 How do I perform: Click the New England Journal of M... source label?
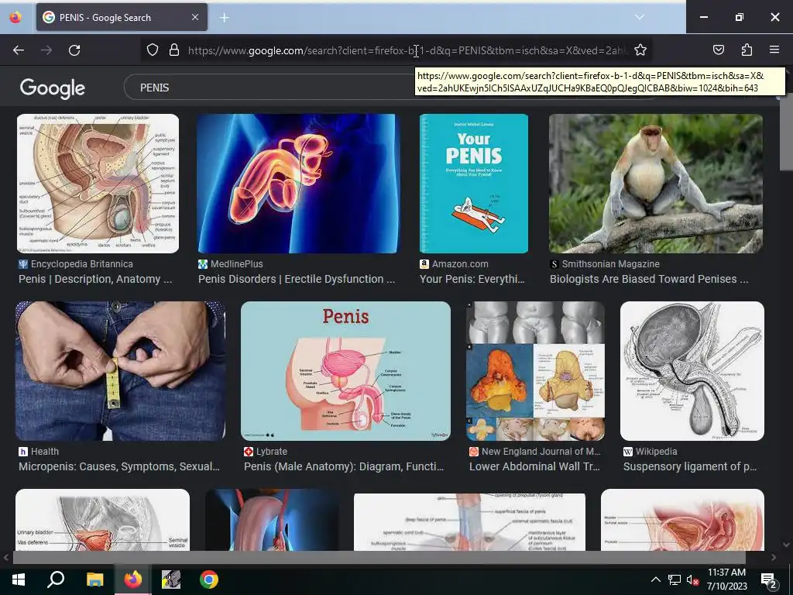pyautogui.click(x=541, y=452)
